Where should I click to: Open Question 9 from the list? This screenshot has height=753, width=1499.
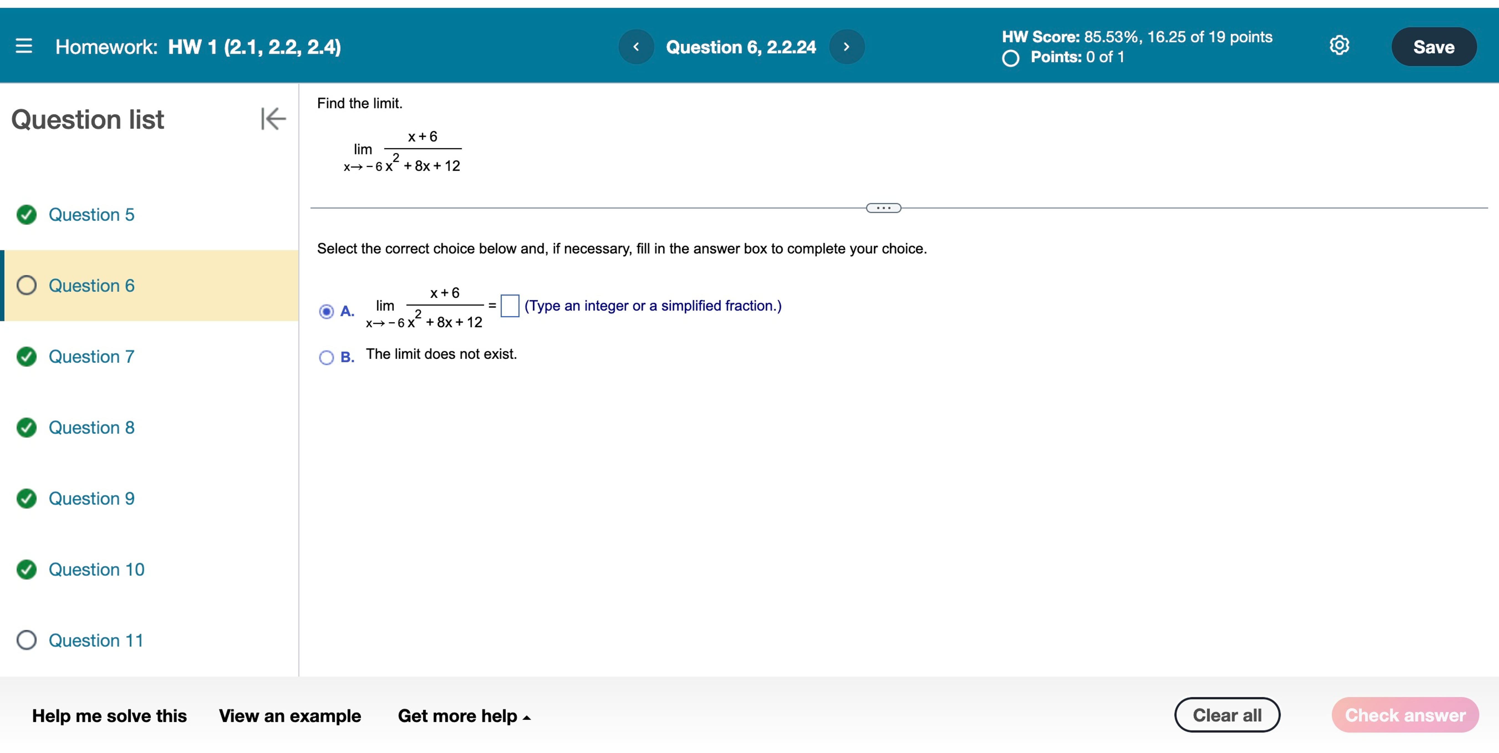click(x=91, y=499)
